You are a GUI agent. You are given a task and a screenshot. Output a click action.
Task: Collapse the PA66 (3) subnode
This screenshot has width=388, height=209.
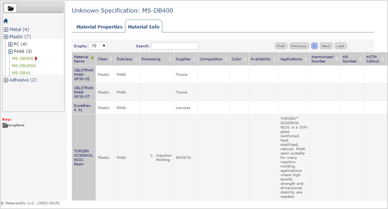point(10,51)
